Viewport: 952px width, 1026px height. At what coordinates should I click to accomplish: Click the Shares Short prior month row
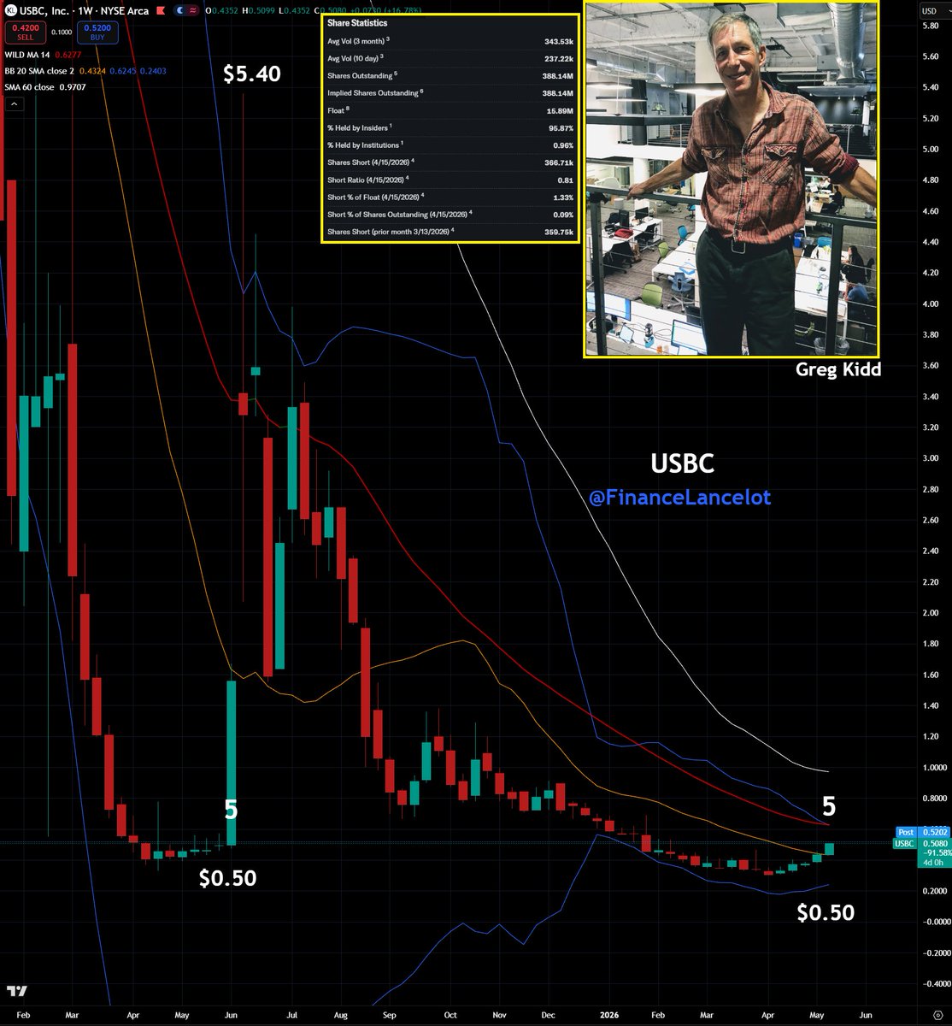pyautogui.click(x=450, y=232)
